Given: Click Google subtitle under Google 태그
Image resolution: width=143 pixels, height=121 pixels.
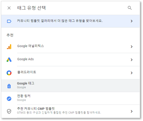Looking at the screenshot, I should pos(22,87).
